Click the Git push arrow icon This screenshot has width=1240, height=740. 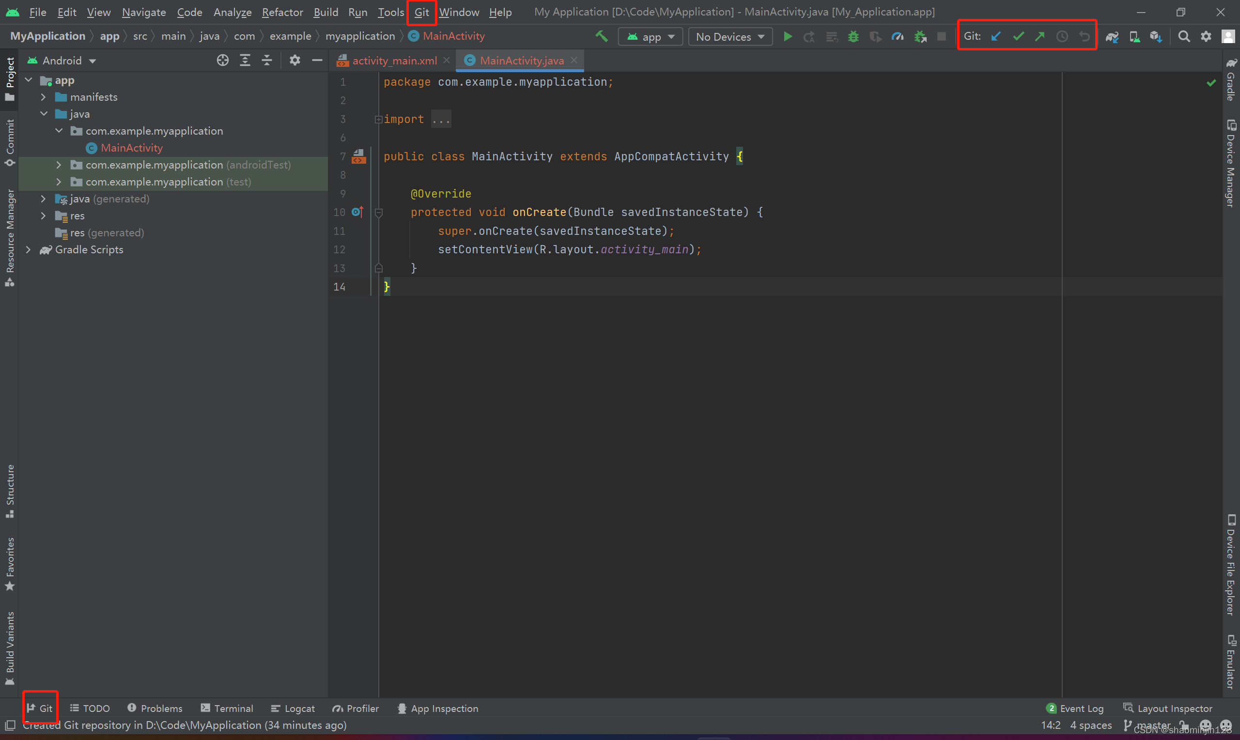click(1039, 36)
